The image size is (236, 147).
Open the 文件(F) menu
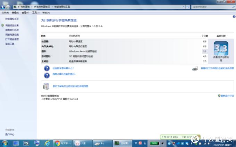pyautogui.click(x=5, y=12)
